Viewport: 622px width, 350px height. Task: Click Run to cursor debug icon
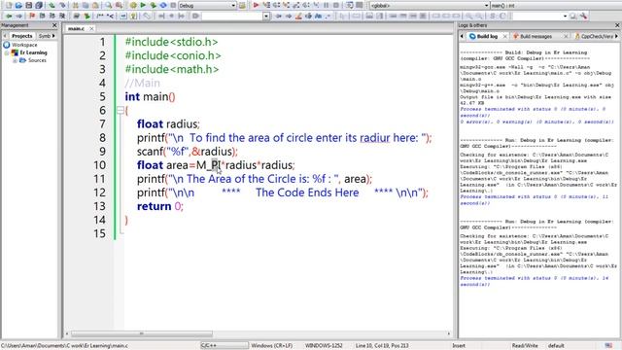tap(266, 6)
